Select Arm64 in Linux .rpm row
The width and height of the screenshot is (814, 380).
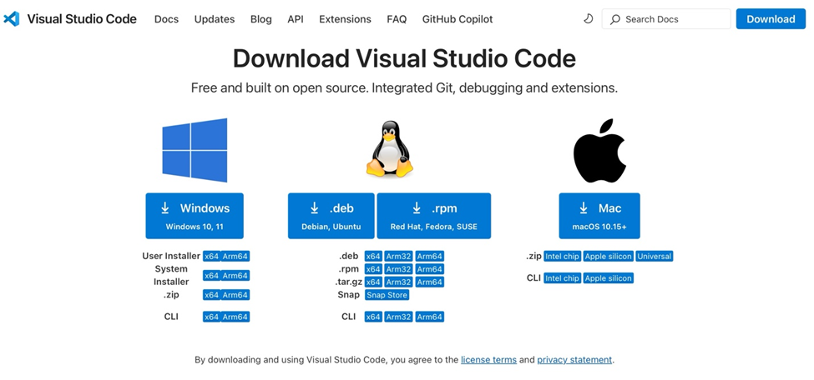430,269
